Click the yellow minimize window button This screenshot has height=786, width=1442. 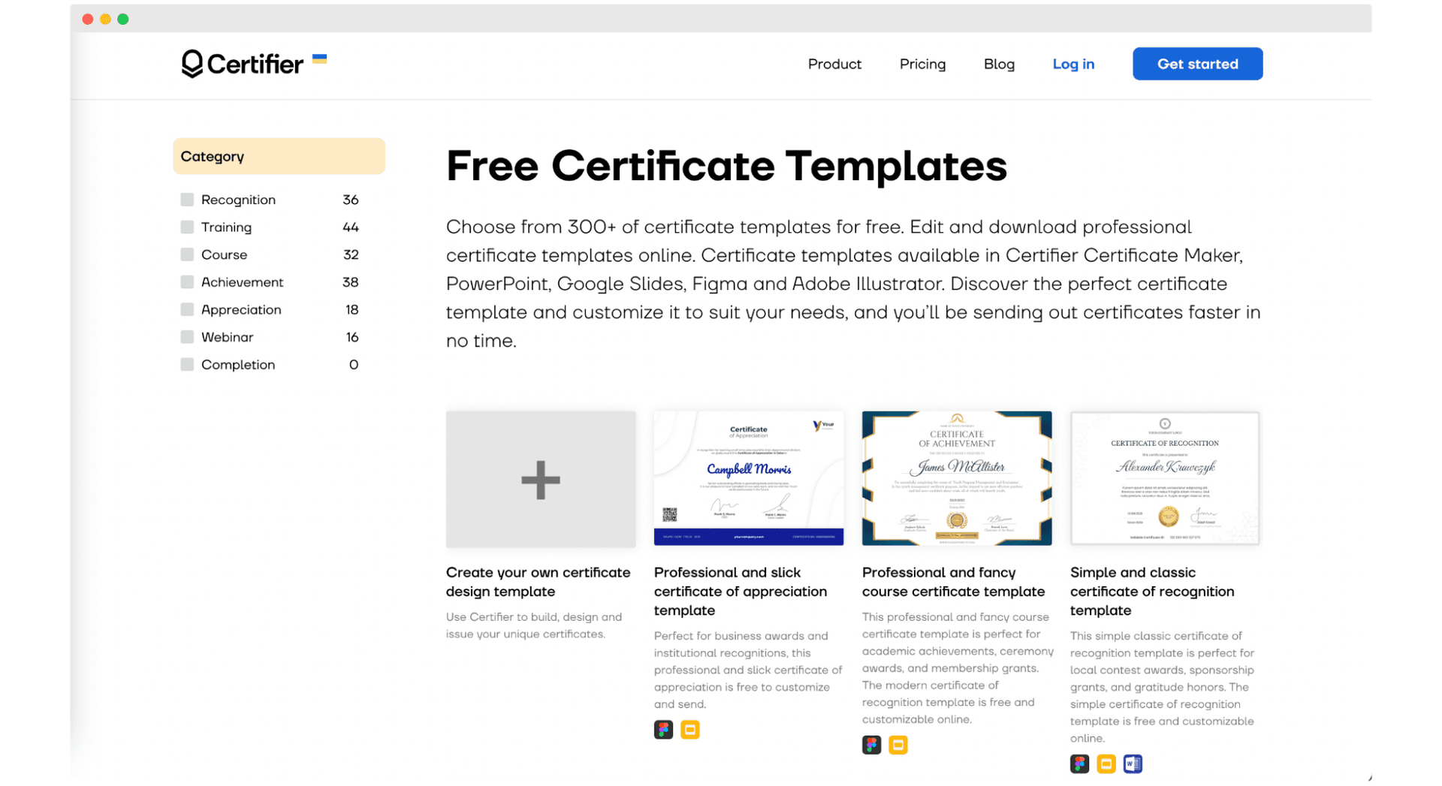pos(105,19)
